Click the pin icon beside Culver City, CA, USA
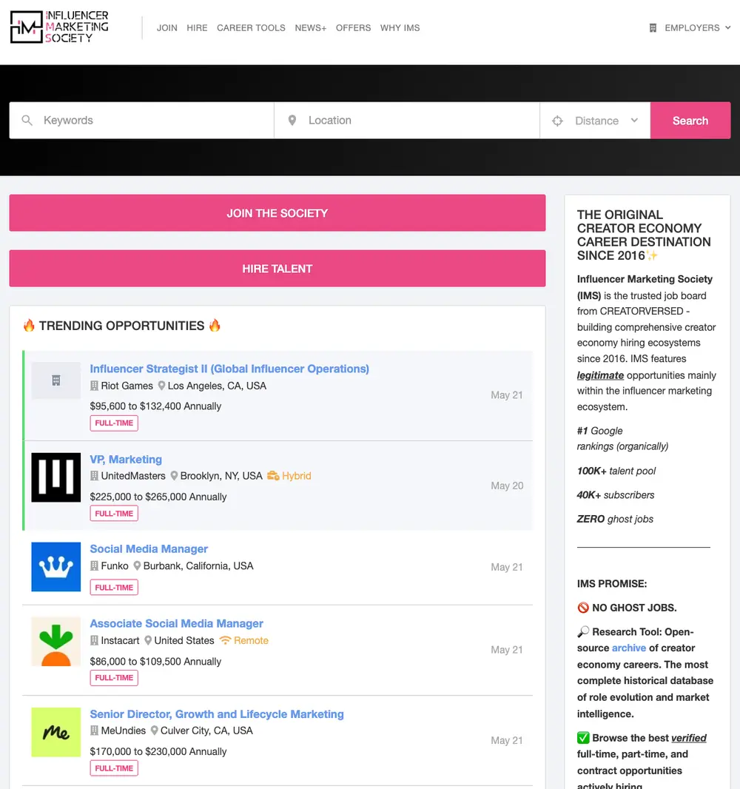Screen dimensions: 740x789 coord(155,730)
